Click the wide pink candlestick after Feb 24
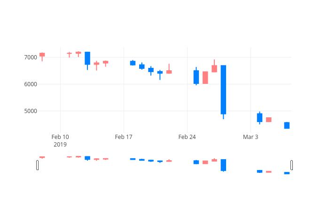Image resolution: width=329 pixels, height=212 pixels. pyautogui.click(x=205, y=78)
